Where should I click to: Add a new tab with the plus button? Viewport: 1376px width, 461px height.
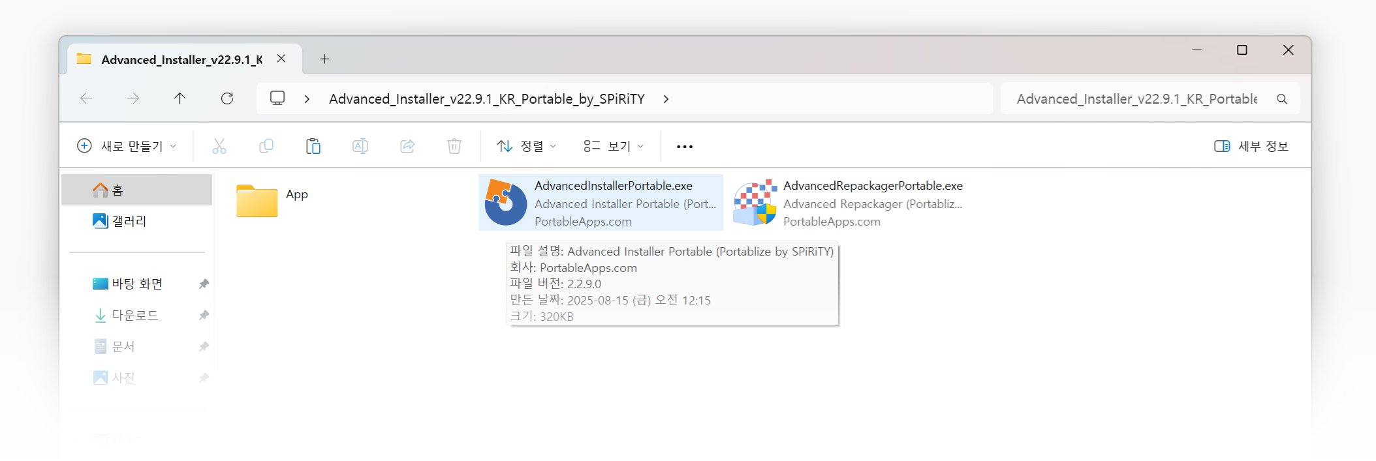click(324, 59)
